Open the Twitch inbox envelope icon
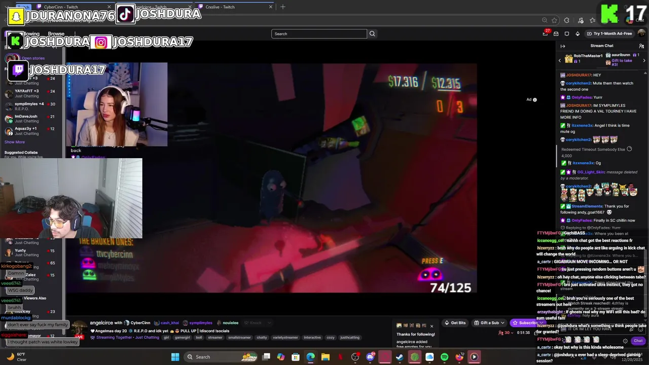This screenshot has height=365, width=649. click(556, 33)
